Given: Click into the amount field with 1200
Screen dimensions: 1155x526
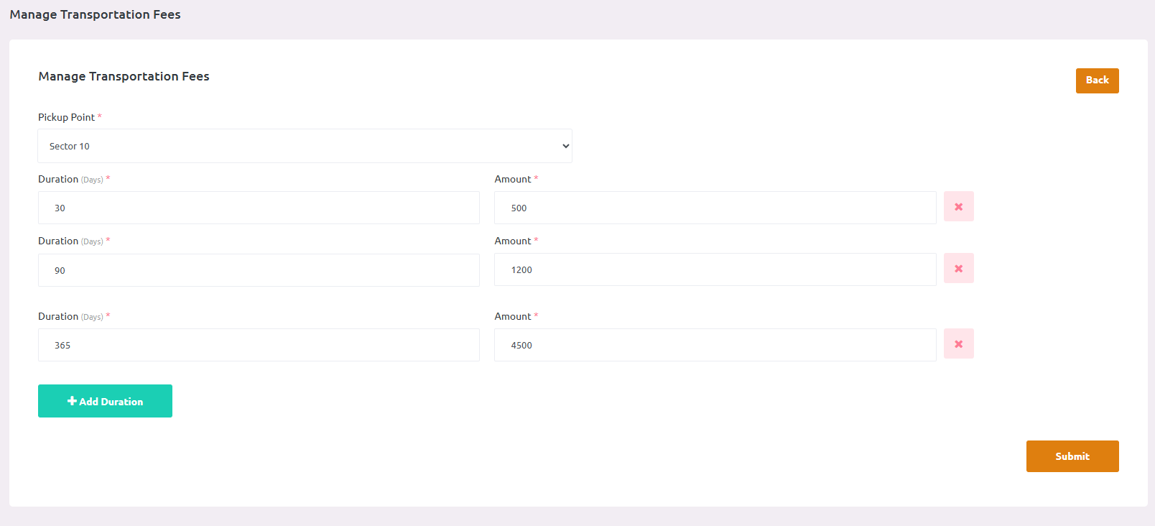Looking at the screenshot, I should [x=715, y=269].
